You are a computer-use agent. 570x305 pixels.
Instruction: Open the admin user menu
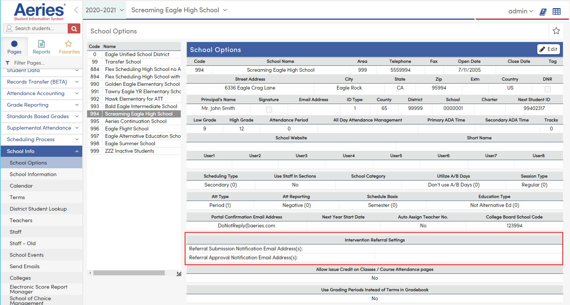(520, 12)
